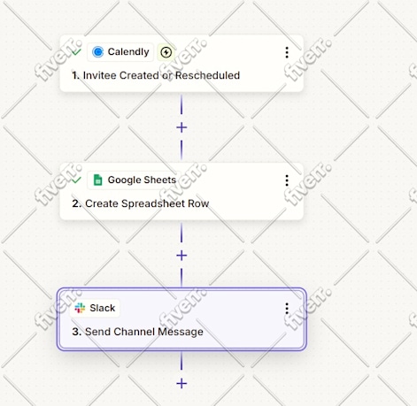This screenshot has height=406, width=417.
Task: Click the Calendly app icon
Action: coord(97,52)
